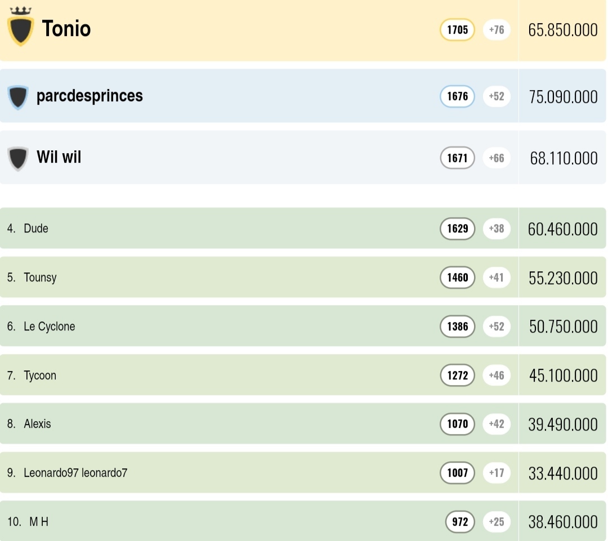The height and width of the screenshot is (541, 608).
Task: Click Wil wil's 1671 points badge
Action: click(457, 158)
